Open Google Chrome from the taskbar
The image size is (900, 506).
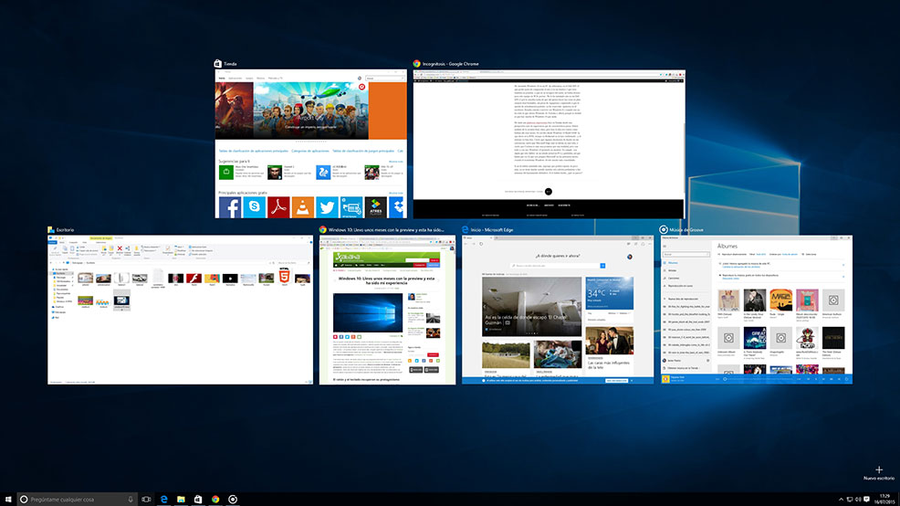pyautogui.click(x=215, y=499)
